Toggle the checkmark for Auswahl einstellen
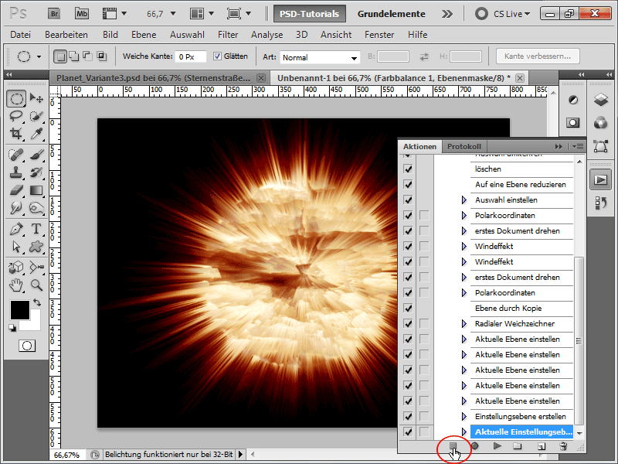Image resolution: width=618 pixels, height=464 pixels. point(408,200)
